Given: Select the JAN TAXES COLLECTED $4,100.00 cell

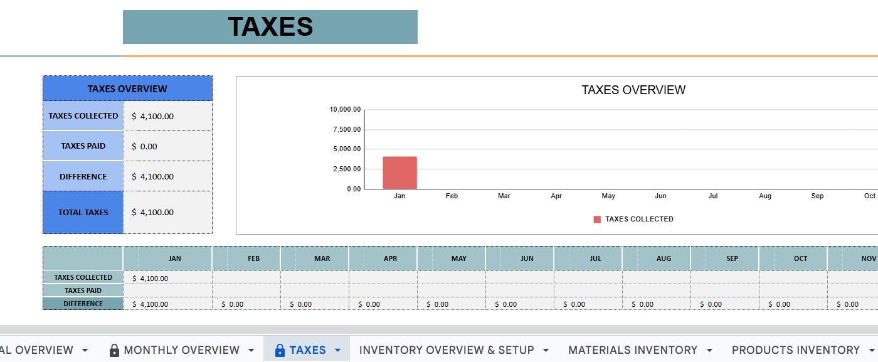Looking at the screenshot, I should point(167,278).
